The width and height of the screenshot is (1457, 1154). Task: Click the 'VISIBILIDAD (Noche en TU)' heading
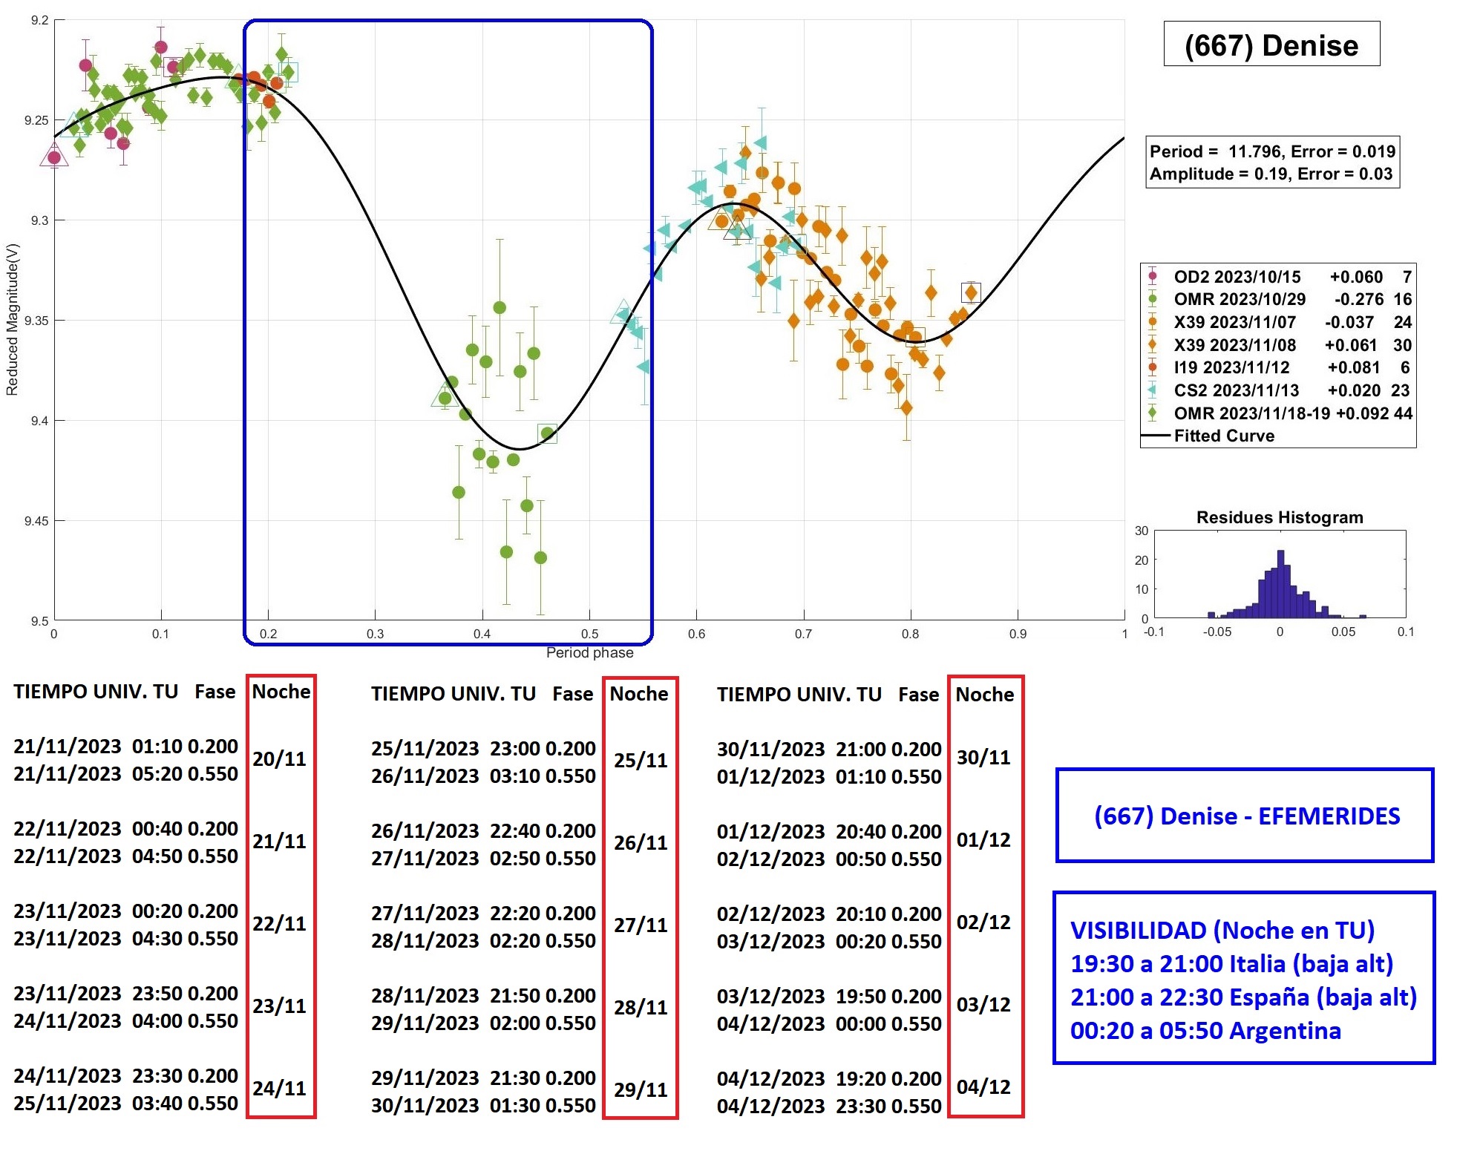[1222, 930]
